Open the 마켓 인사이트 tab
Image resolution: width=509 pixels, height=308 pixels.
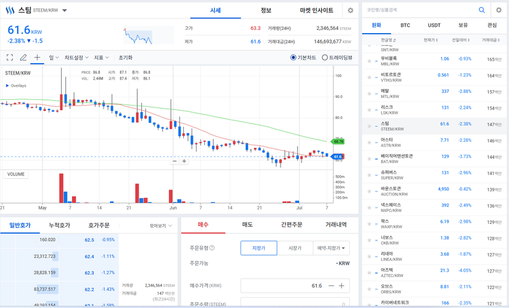click(316, 10)
